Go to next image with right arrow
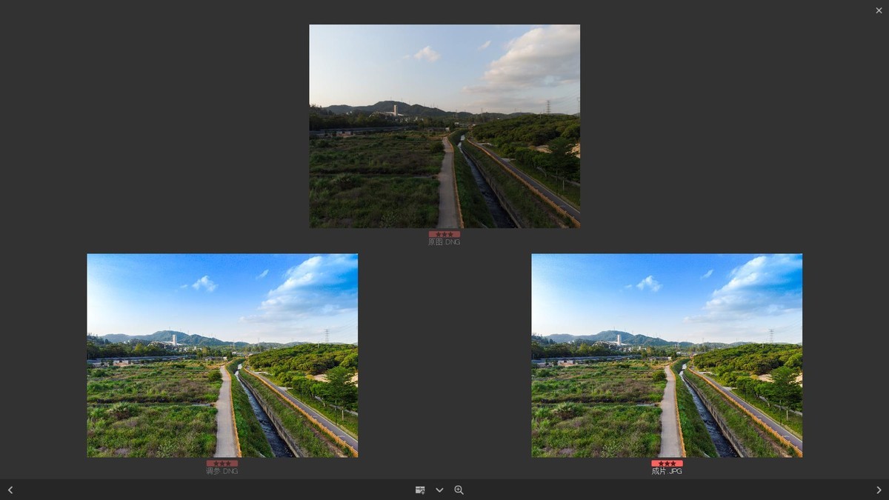Screen dimensions: 889x500 pos(879,490)
